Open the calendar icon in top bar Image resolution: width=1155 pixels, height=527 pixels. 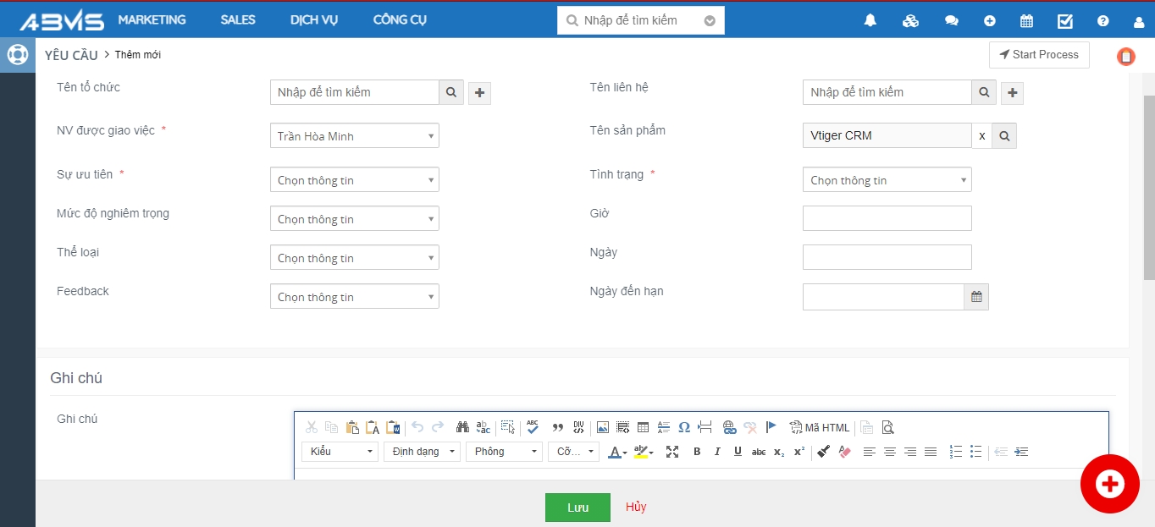1026,21
